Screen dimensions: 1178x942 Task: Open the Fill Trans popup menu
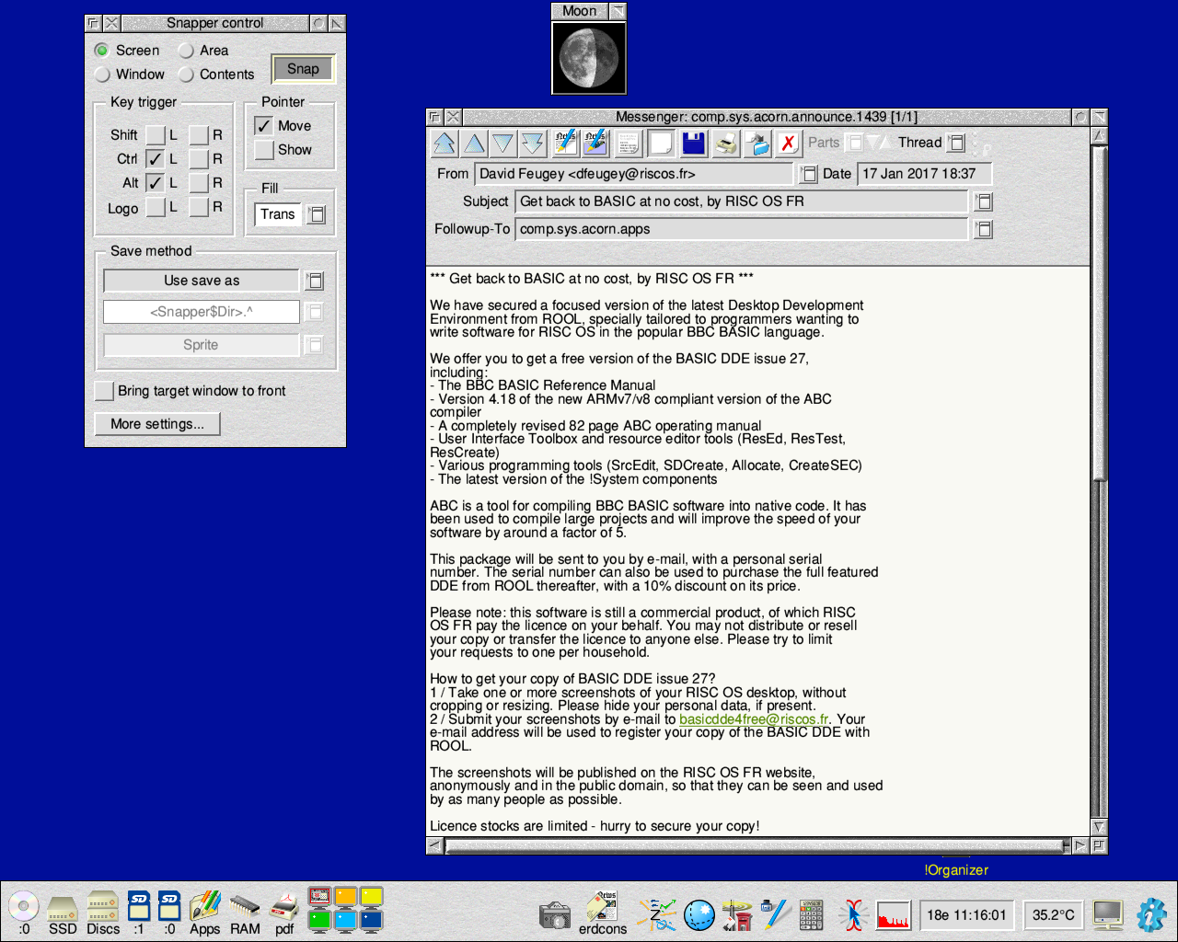coord(317,214)
